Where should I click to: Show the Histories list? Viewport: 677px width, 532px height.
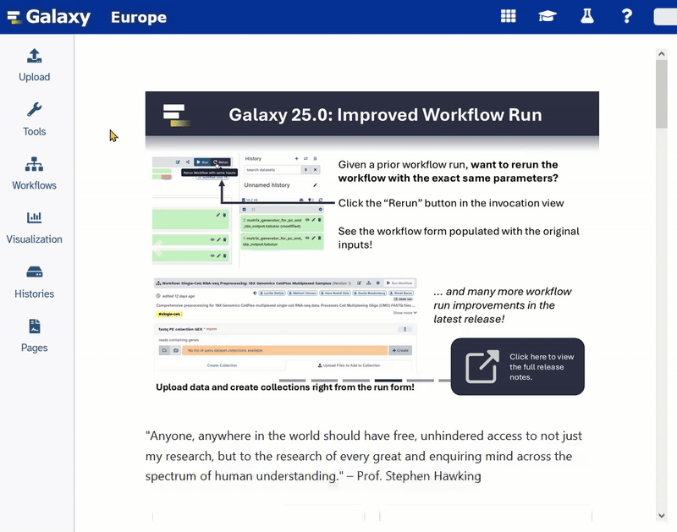click(x=35, y=282)
